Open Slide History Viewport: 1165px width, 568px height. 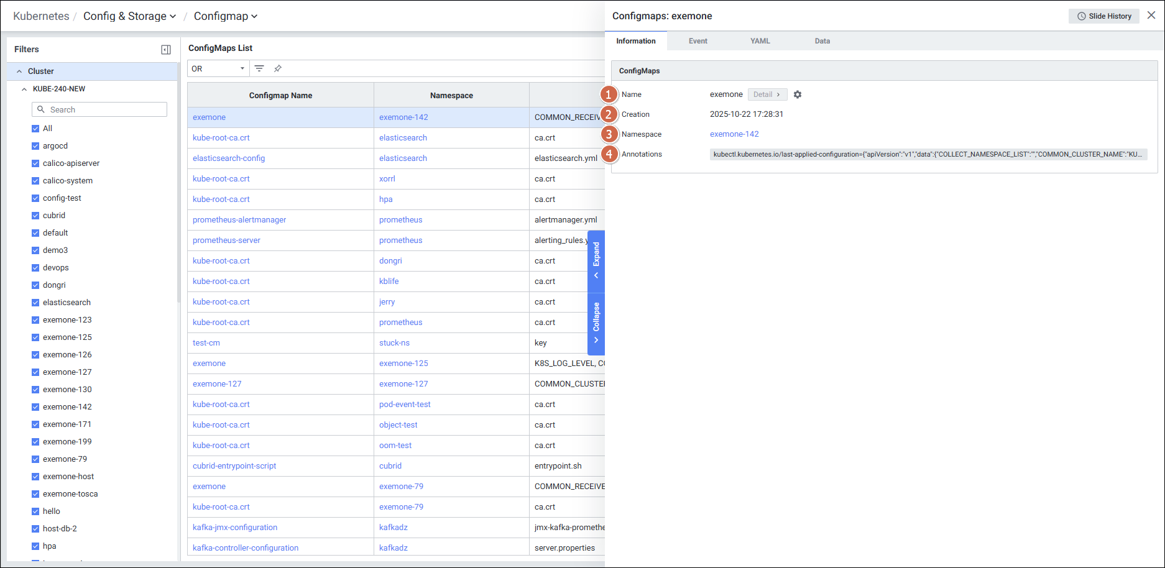tap(1104, 16)
